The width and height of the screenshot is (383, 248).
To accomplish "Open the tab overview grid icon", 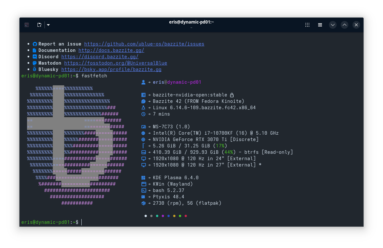I will [x=307, y=25].
